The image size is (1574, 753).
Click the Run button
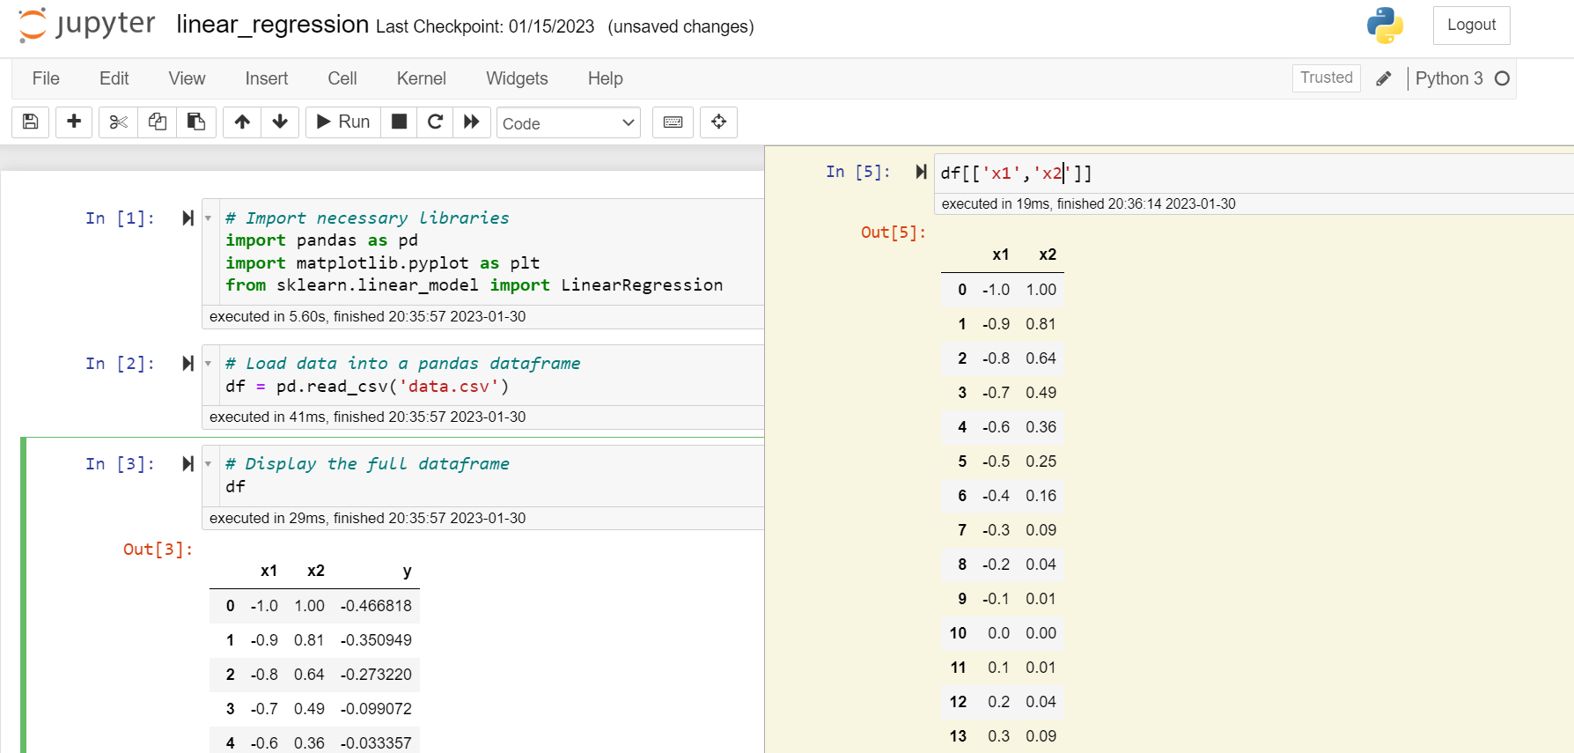pos(343,122)
